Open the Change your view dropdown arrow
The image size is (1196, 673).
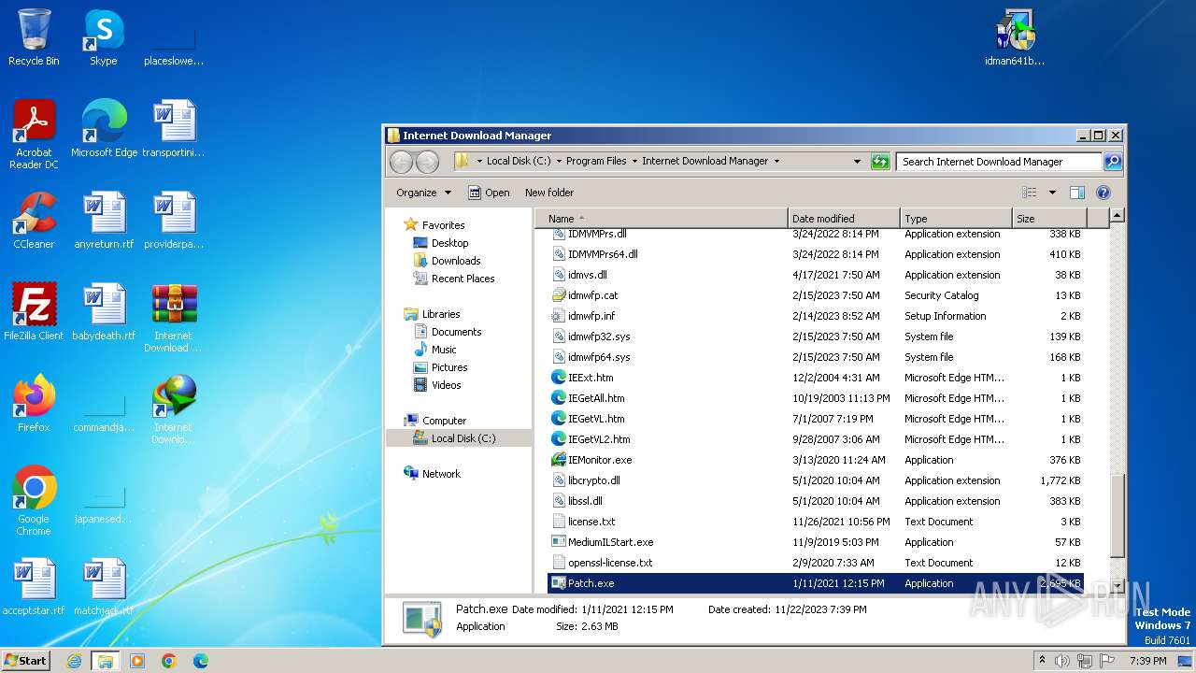point(1052,193)
